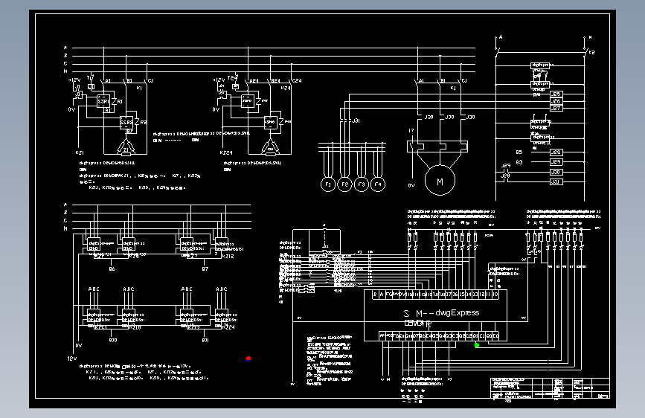Select the F3 circle symbol
The image size is (645, 418).
pos(361,184)
